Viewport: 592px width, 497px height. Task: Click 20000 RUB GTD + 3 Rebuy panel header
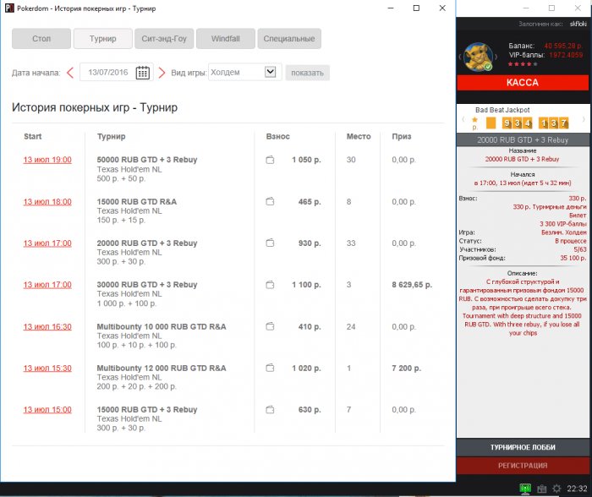(523, 140)
